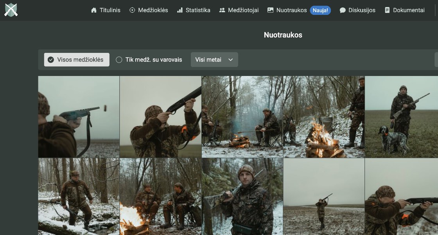Image resolution: width=438 pixels, height=235 pixels.
Task: Go to the Medžiotojai page
Action: 243,10
